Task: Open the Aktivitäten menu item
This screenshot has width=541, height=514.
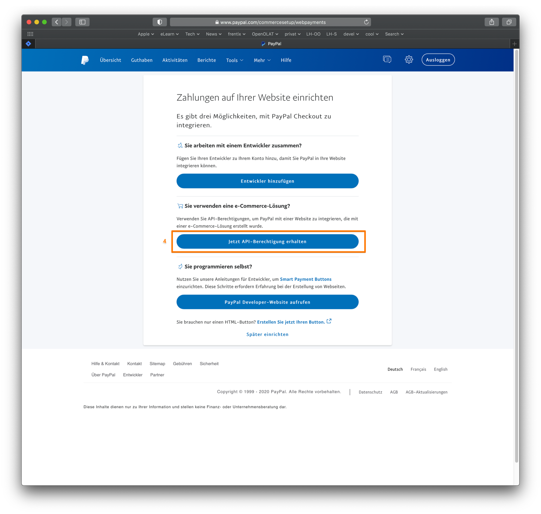Action: pos(175,60)
